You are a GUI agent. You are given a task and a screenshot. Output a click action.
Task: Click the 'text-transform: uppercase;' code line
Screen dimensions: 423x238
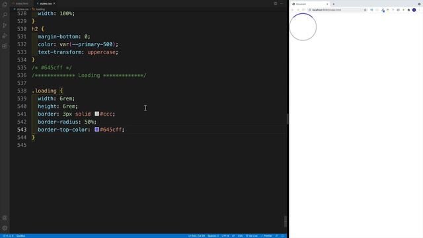[78, 52]
